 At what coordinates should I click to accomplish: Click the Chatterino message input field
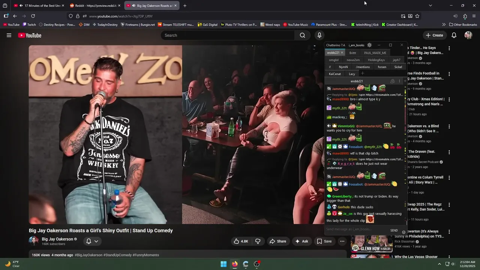[x=356, y=229]
